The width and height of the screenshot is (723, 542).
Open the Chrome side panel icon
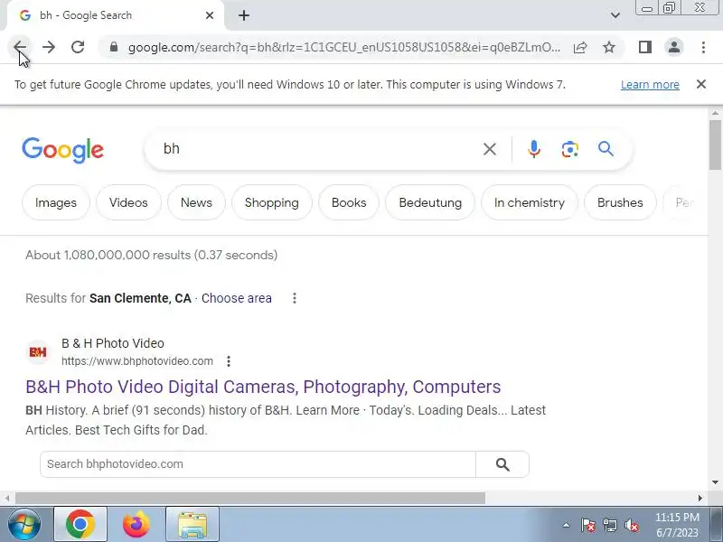click(x=645, y=47)
